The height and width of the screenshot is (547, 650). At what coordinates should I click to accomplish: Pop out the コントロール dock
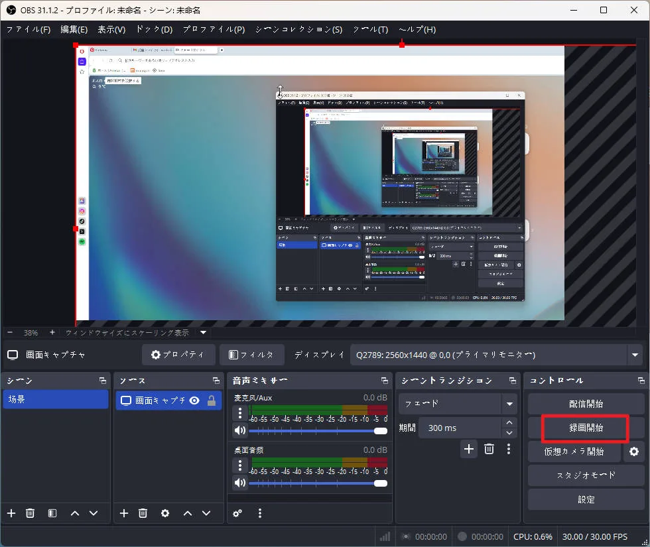pos(641,381)
